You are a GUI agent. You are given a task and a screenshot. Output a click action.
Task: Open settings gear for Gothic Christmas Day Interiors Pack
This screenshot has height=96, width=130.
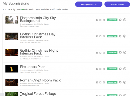[120, 36]
